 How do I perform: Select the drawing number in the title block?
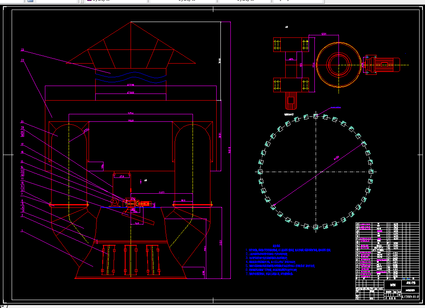coord(410,297)
